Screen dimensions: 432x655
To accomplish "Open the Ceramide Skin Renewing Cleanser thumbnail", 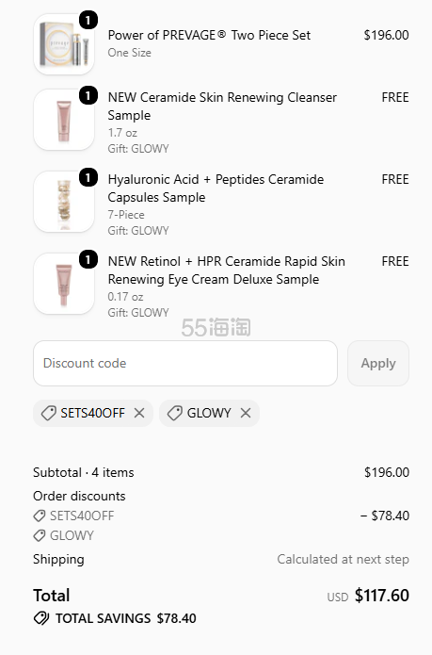I will pos(64,120).
